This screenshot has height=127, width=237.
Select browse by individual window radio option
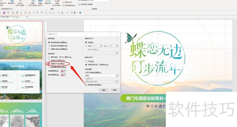click(49, 46)
